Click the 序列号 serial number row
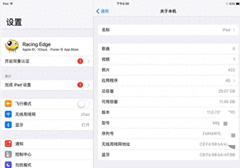Viewport: 240px width, 168px height. point(168,133)
